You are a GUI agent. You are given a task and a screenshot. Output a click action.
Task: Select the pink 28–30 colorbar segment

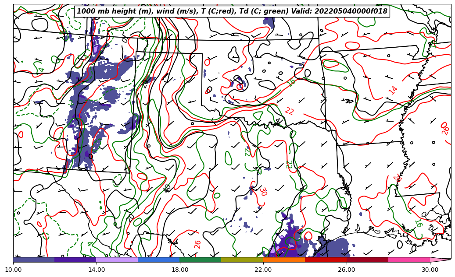pyautogui.click(x=409, y=259)
